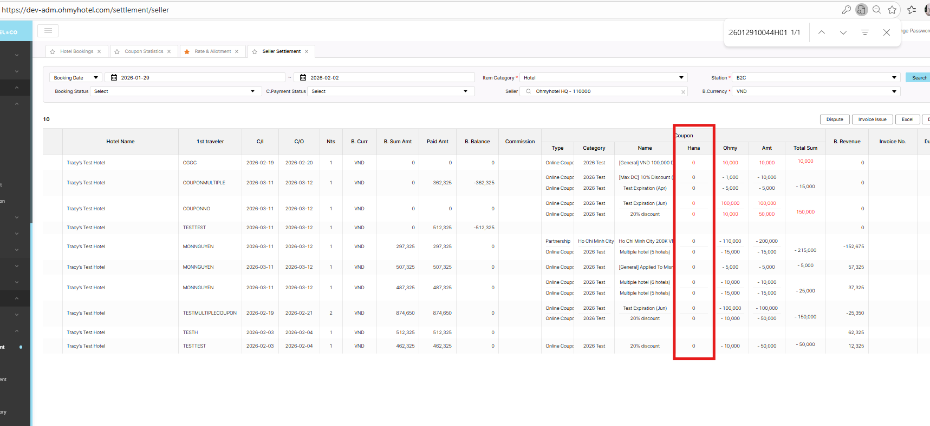This screenshot has width=930, height=426.
Task: Open the start date calendar picker icon
Action: point(114,78)
